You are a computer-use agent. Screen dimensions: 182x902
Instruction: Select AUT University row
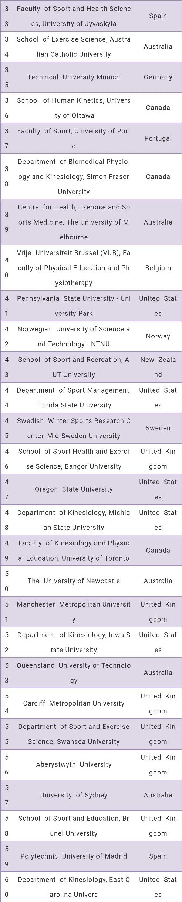click(91, 367)
